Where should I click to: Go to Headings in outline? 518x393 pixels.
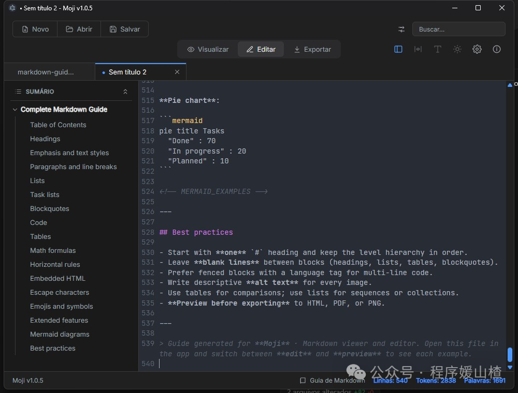(x=45, y=139)
